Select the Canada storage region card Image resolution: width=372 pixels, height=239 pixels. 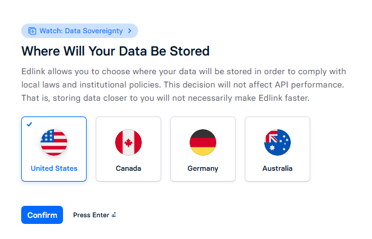click(x=128, y=149)
